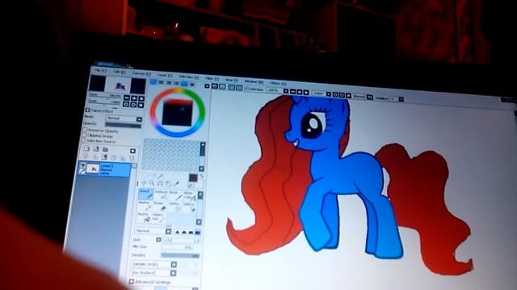The width and height of the screenshot is (517, 290).
Task: Swap foreground and background colors arrow
Action: pyautogui.click(x=201, y=176)
